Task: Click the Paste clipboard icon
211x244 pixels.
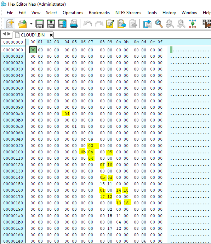Action: coord(122,24)
